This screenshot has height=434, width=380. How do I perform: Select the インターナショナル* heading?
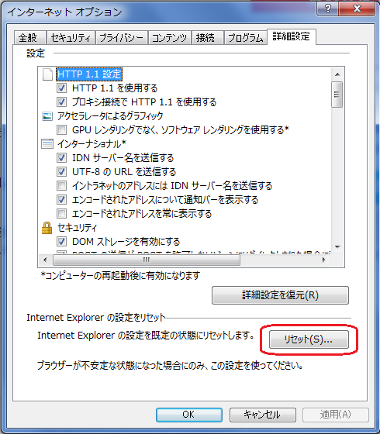(92, 144)
